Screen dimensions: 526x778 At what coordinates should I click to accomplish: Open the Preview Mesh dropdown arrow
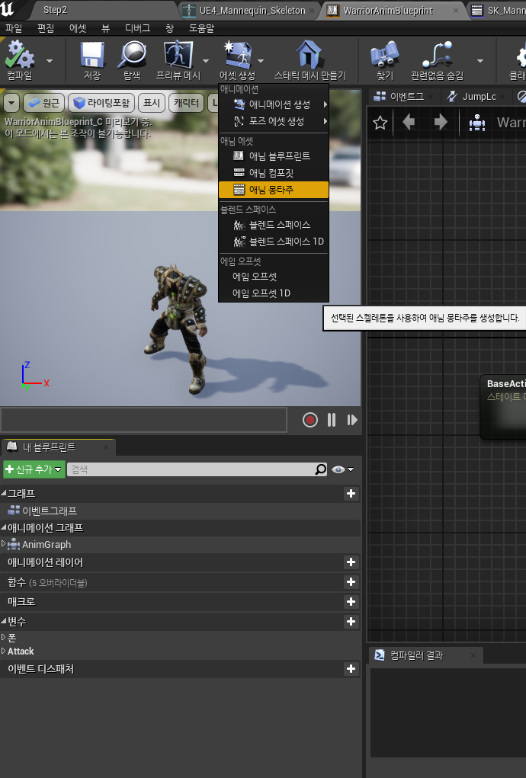click(205, 61)
